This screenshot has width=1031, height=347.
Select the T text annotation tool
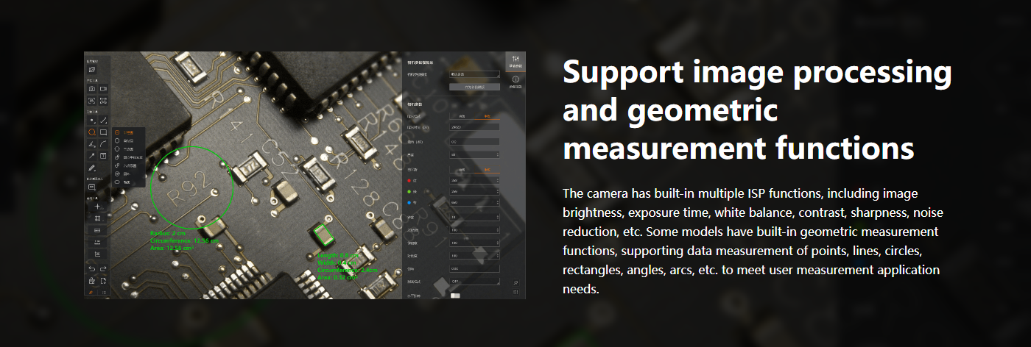click(103, 156)
